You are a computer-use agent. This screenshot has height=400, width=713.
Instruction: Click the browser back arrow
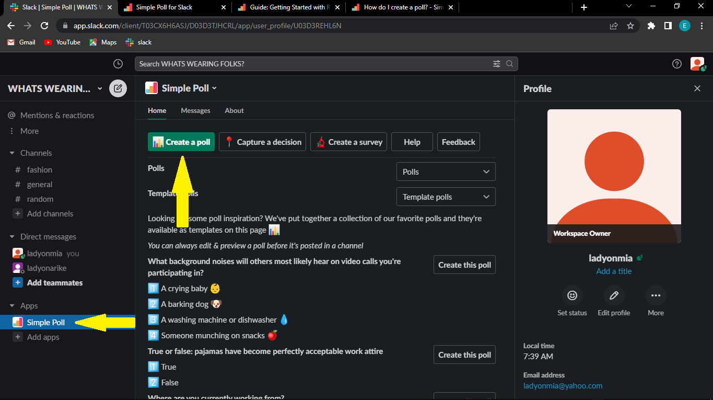pos(11,26)
